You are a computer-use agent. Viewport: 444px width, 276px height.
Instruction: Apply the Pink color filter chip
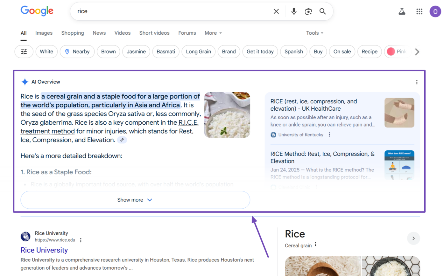point(397,52)
